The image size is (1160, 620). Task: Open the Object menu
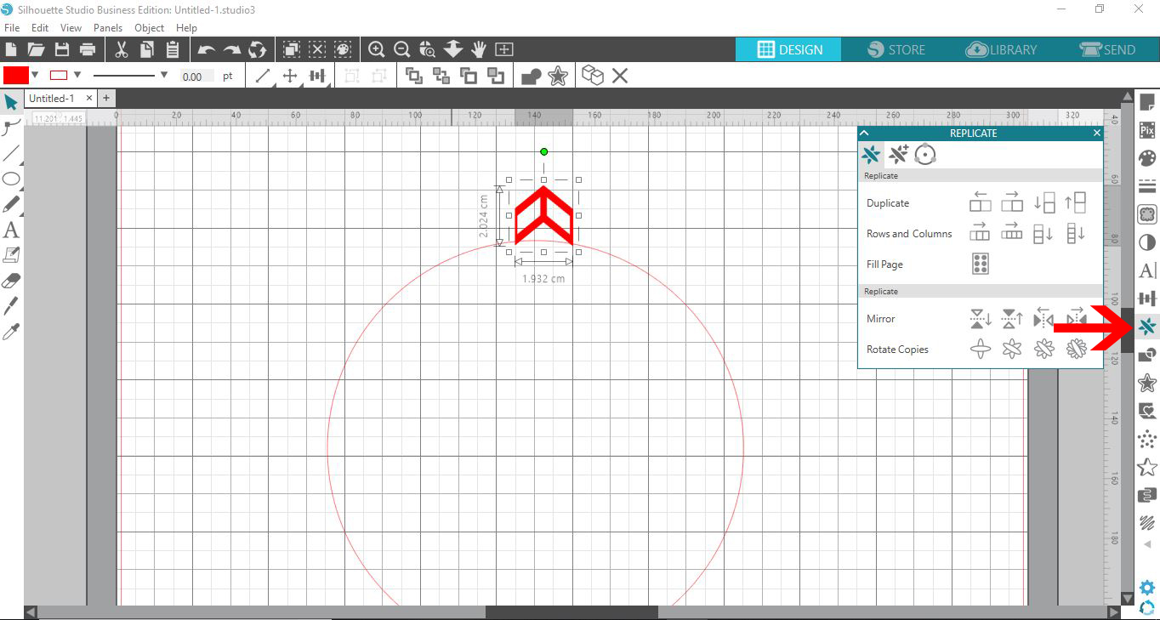tap(150, 28)
